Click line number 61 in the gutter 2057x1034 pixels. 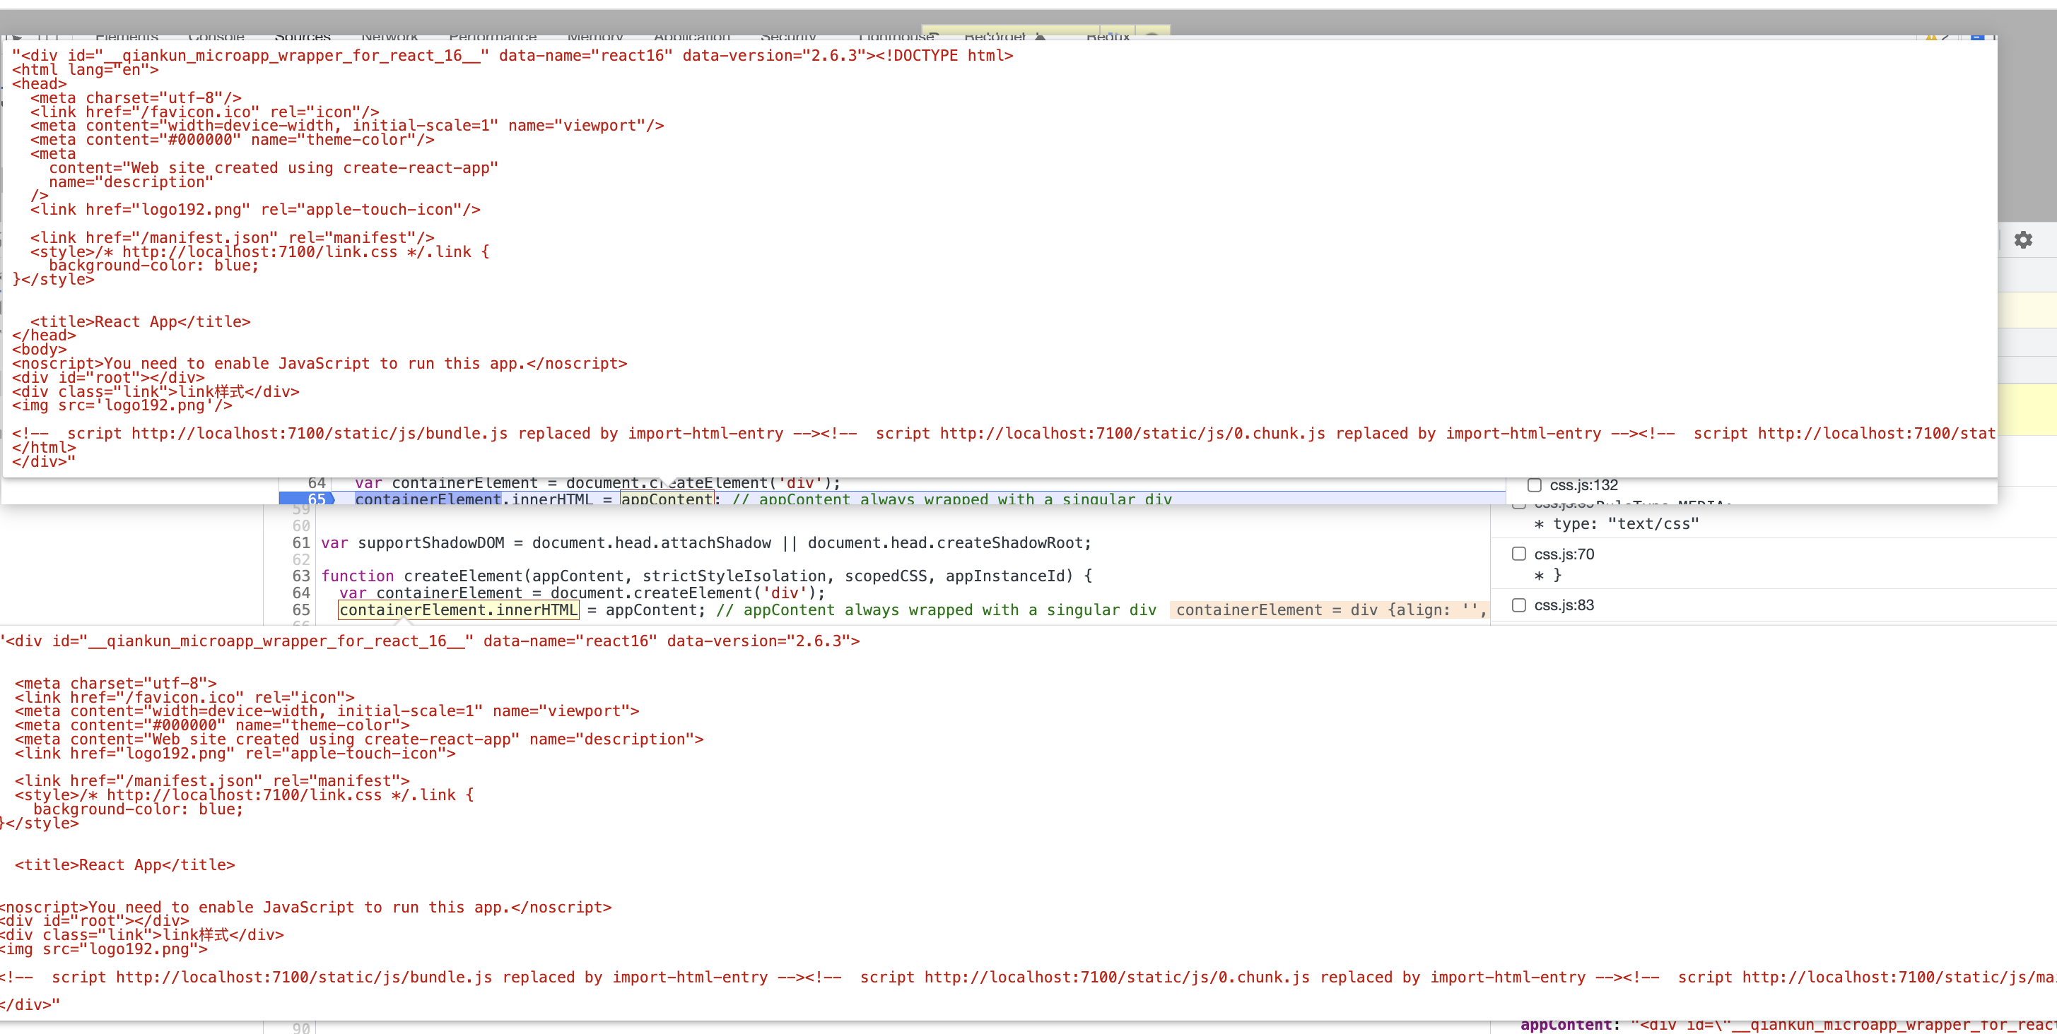pos(301,542)
